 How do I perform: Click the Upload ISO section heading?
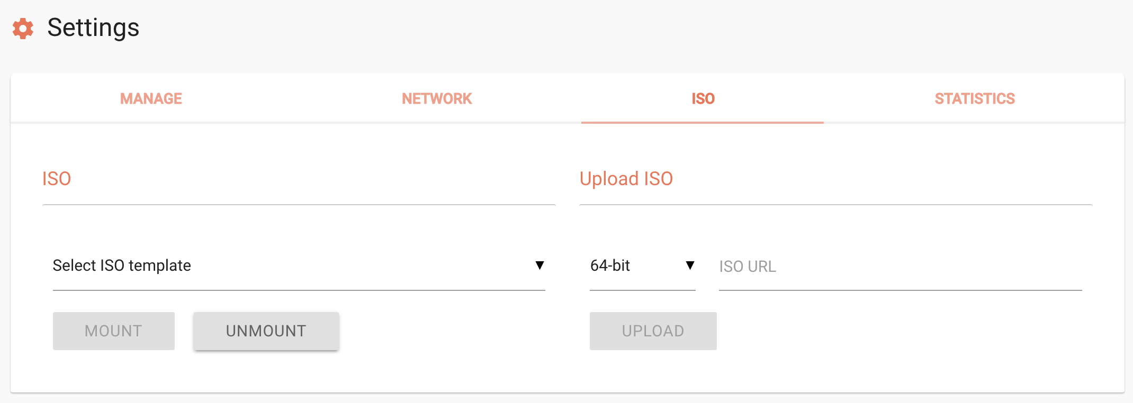[x=626, y=179]
